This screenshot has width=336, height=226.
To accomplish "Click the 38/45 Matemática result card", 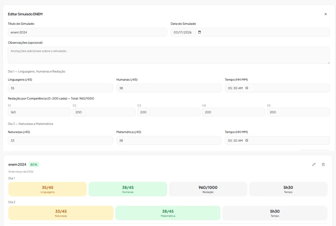I will click(168, 213).
